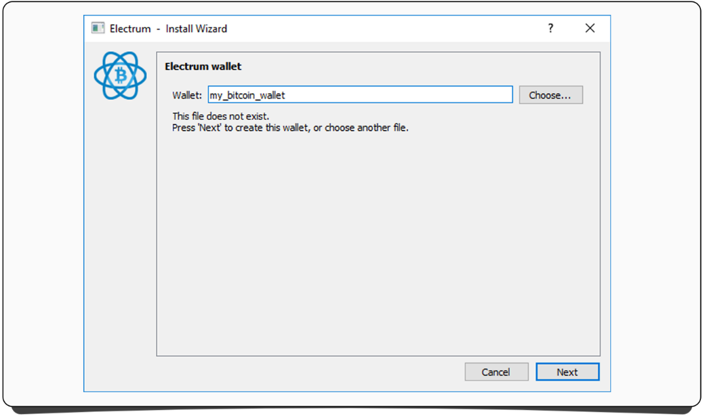Image resolution: width=705 pixels, height=418 pixels.
Task: Click the Bitcoin symbol inside the logo
Action: pyautogui.click(x=121, y=75)
